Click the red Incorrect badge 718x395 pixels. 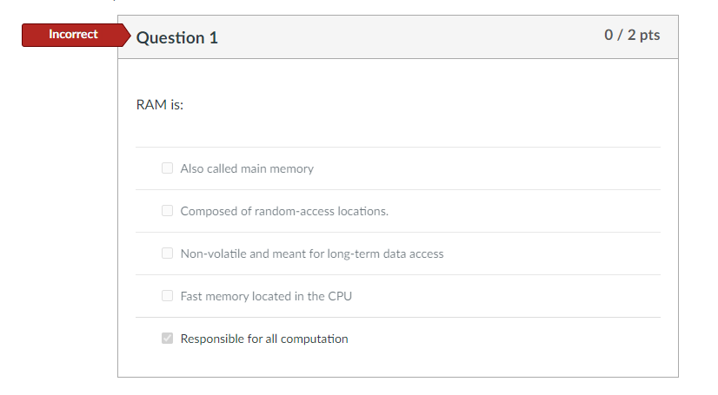tap(73, 35)
